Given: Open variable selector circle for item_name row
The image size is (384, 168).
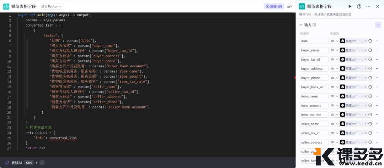Looking at the screenshot, I should (x=370, y=96).
